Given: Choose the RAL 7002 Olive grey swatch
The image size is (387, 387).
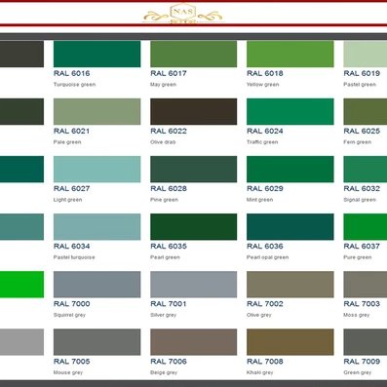Looking at the screenshot, I should click(x=290, y=285).
